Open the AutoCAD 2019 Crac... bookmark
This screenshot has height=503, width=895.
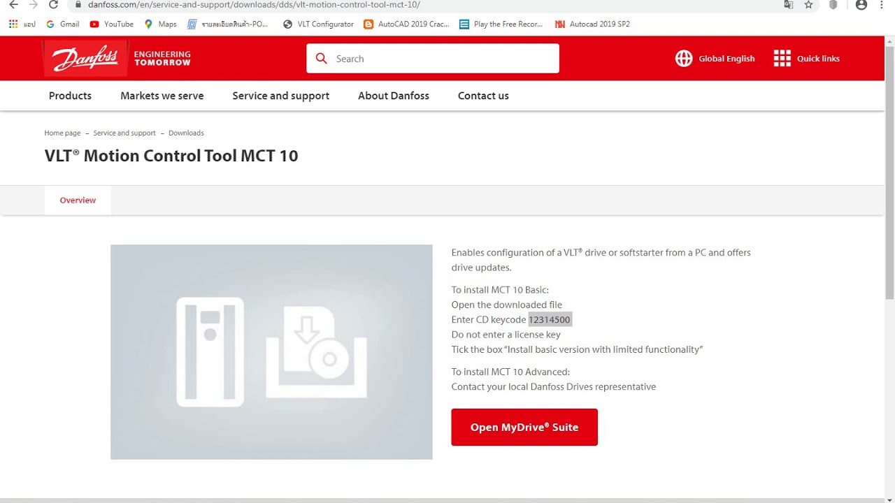406,24
